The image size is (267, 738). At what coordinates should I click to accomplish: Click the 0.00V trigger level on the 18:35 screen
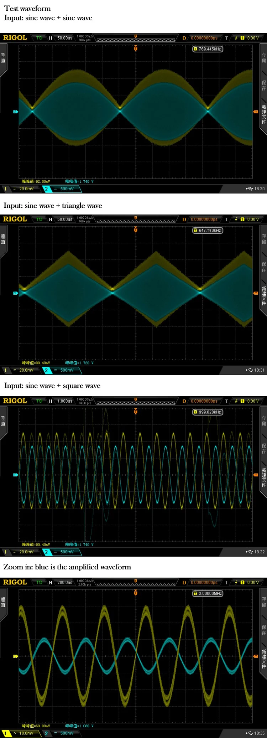[253, 582]
